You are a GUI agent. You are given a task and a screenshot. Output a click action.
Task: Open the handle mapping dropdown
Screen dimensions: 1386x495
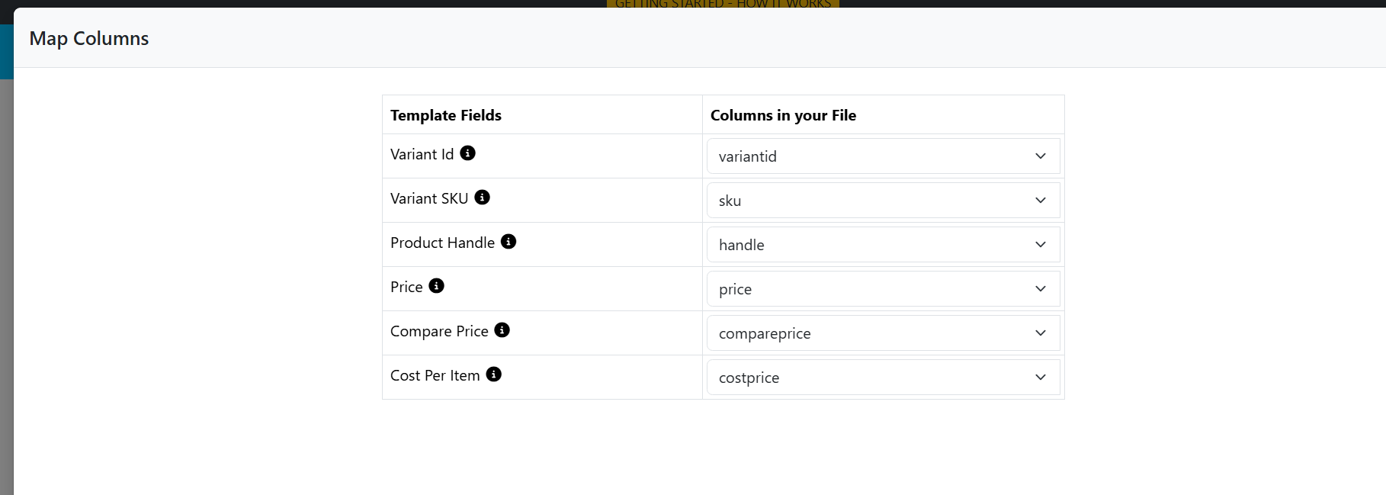pos(883,245)
